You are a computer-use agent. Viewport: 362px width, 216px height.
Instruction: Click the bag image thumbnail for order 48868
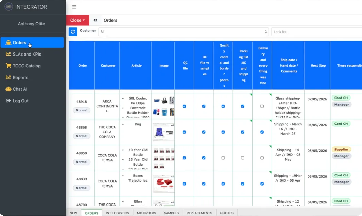click(x=163, y=132)
